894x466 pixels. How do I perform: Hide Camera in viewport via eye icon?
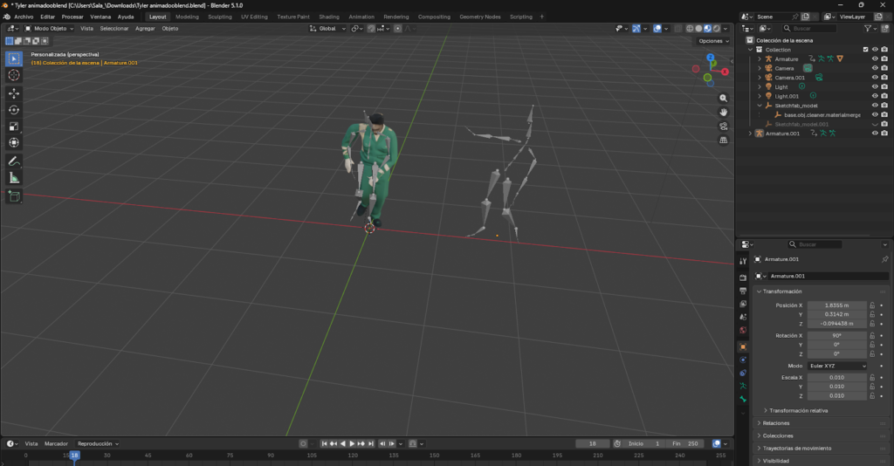click(875, 68)
